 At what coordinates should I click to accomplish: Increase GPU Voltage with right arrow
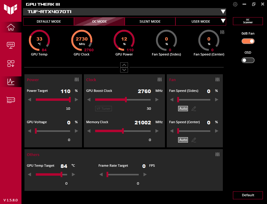click(x=76, y=131)
